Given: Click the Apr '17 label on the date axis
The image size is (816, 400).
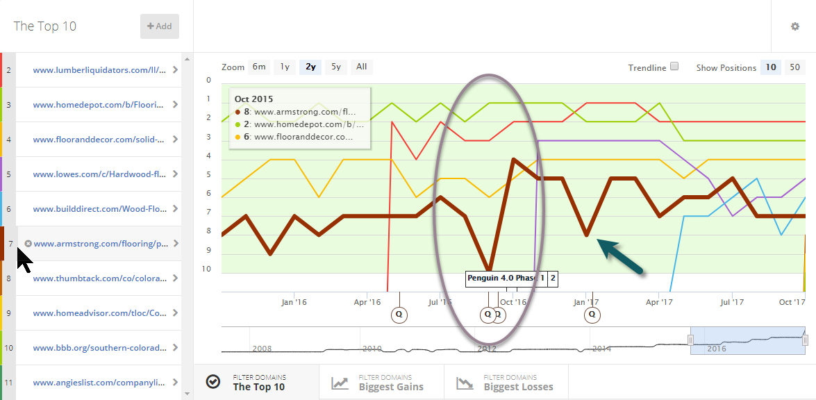Looking at the screenshot, I should pos(659,301).
